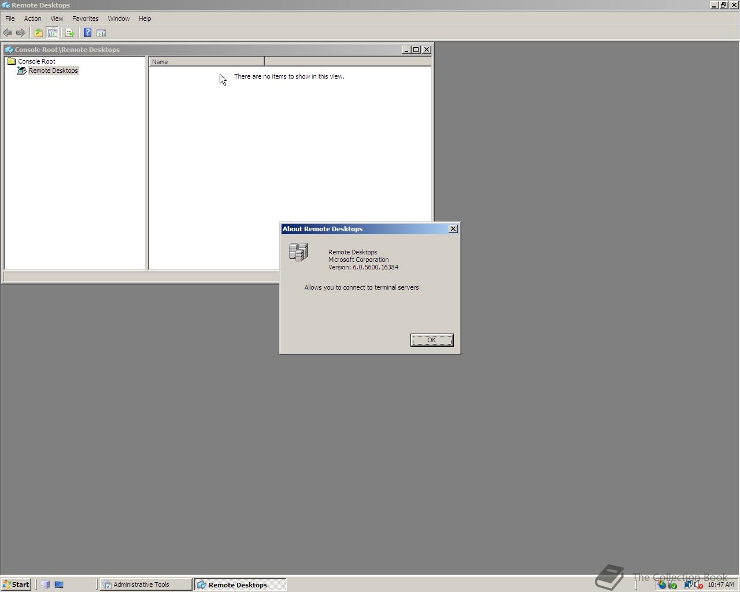The width and height of the screenshot is (740, 592).
Task: Click the Forward arrow toolbar icon
Action: 20,33
